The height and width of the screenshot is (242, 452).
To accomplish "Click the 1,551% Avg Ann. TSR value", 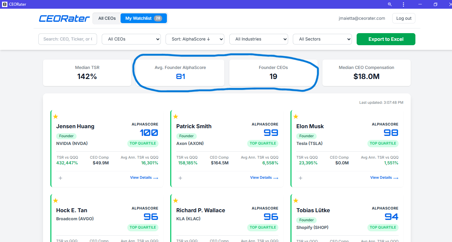I will [391, 163].
